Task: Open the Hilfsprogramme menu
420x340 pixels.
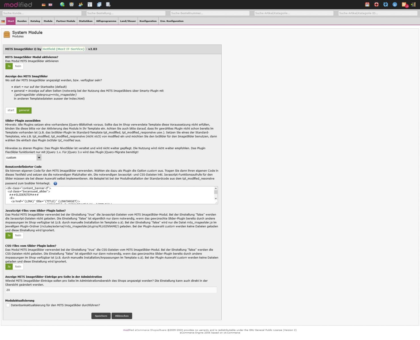Action: coord(106,21)
